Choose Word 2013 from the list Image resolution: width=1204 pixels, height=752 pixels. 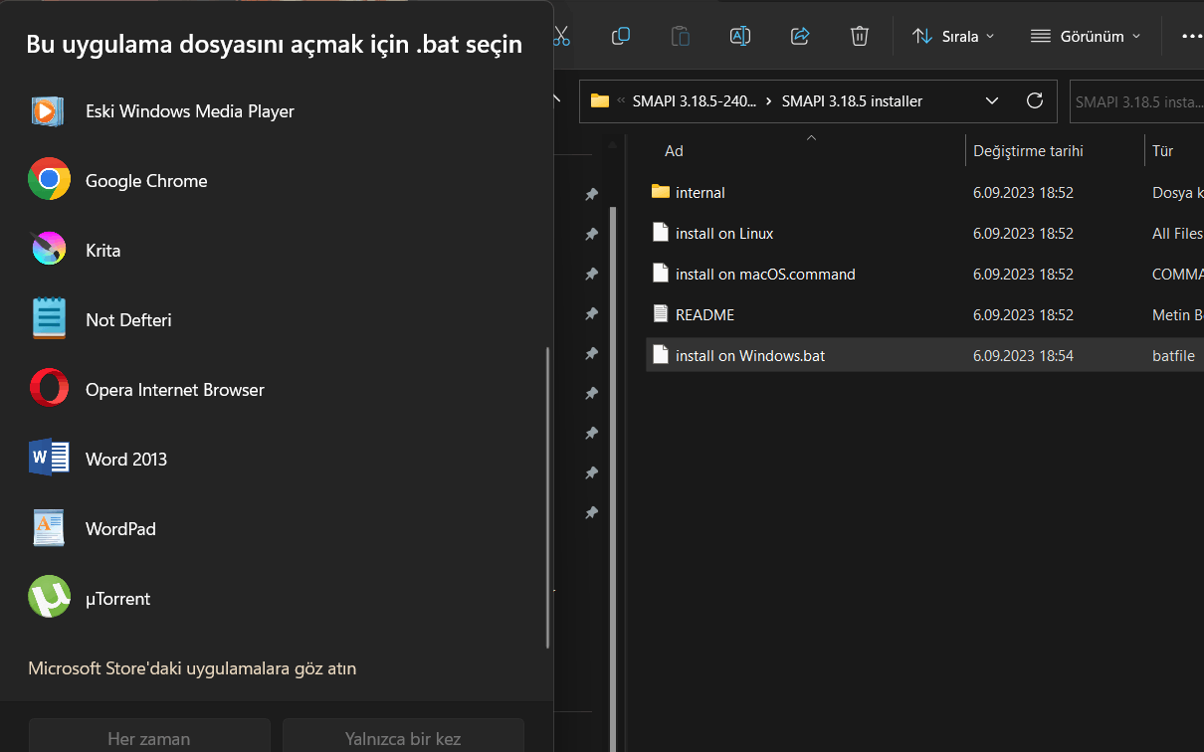(x=279, y=460)
